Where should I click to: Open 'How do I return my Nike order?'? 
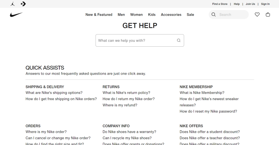pos(128,99)
